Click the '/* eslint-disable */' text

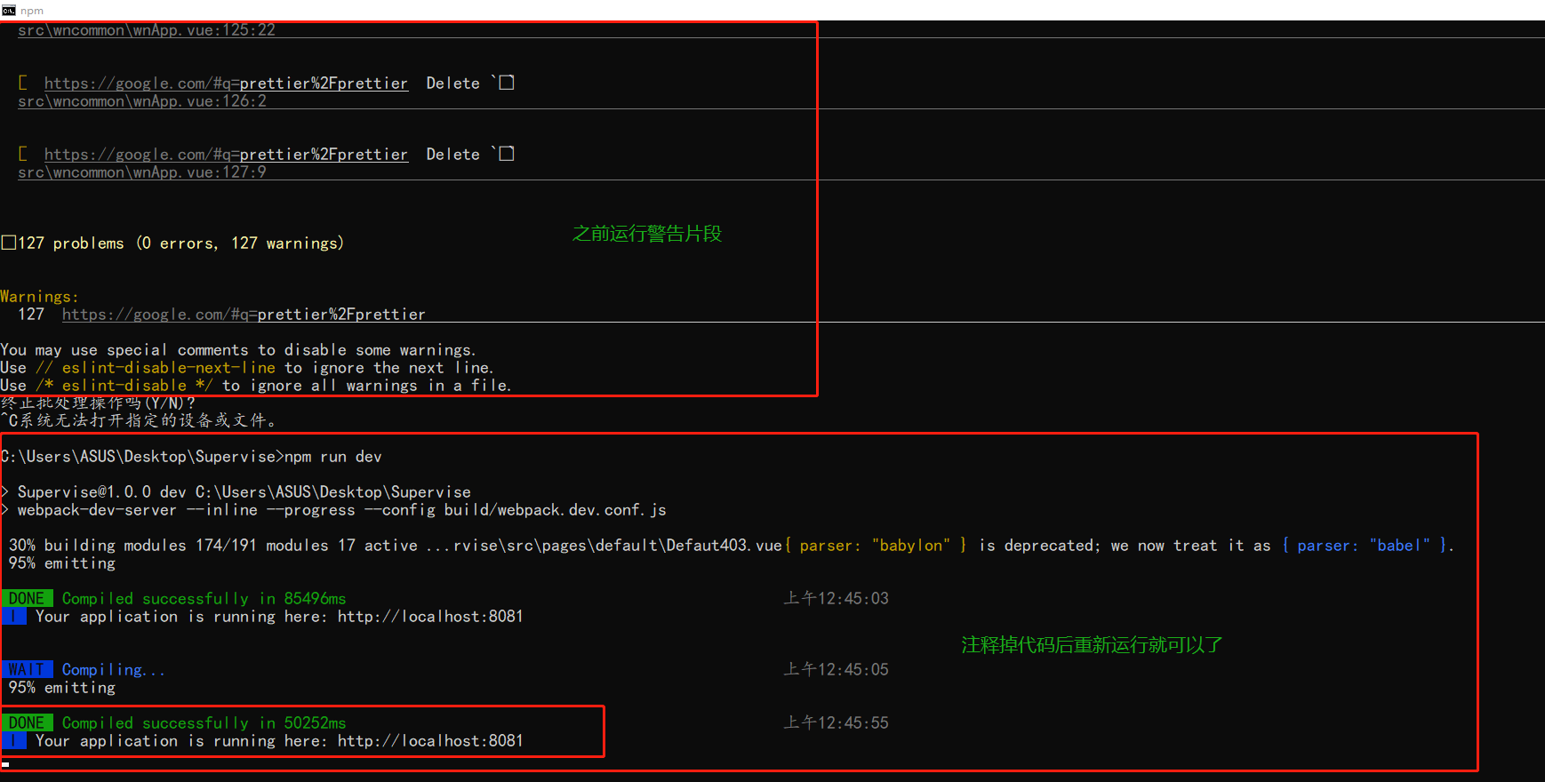point(124,386)
